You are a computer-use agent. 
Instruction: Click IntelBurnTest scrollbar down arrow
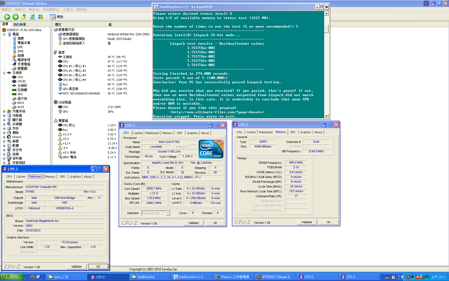(x=326, y=116)
